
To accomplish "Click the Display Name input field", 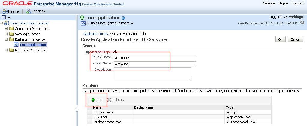I will pos(155,64).
